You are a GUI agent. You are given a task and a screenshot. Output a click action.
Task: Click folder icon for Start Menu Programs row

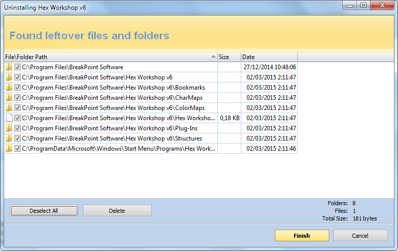(x=9, y=148)
